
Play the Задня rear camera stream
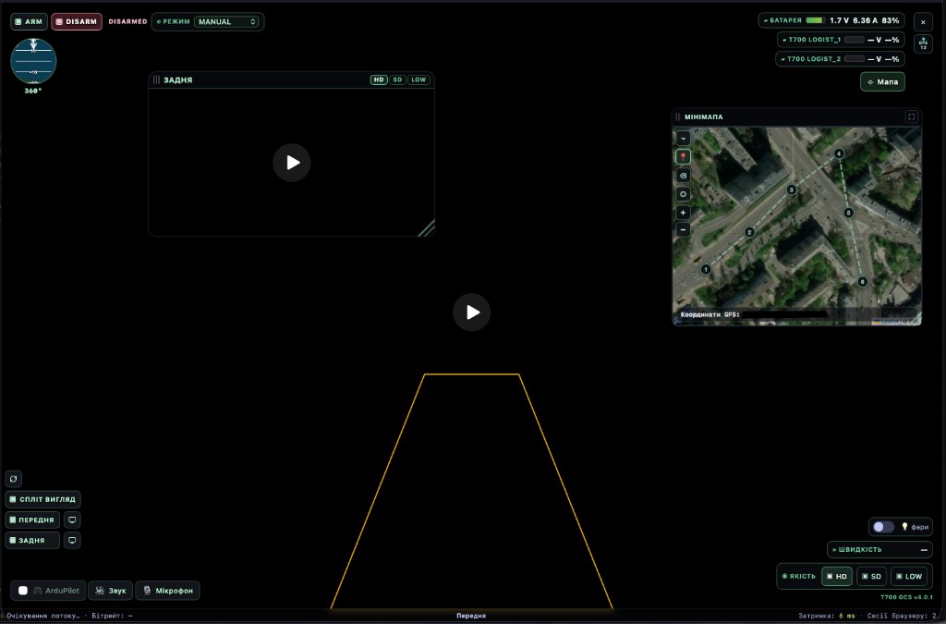click(x=291, y=163)
